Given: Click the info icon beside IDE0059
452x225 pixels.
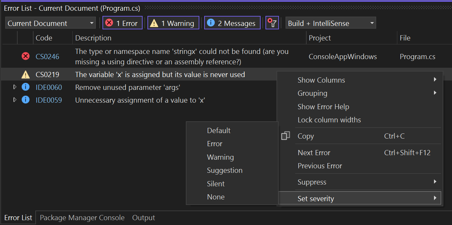Looking at the screenshot, I should tap(25, 100).
